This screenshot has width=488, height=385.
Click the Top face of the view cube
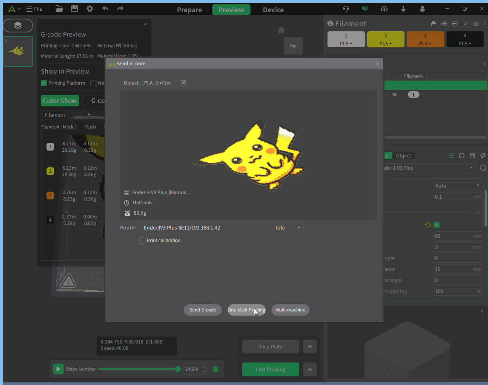click(293, 46)
